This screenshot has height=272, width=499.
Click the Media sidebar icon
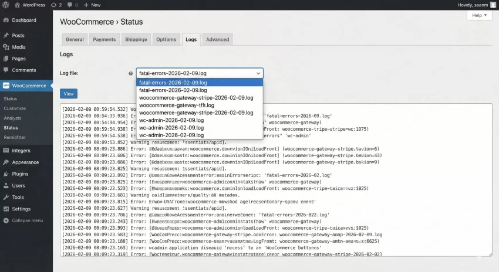(x=6, y=47)
